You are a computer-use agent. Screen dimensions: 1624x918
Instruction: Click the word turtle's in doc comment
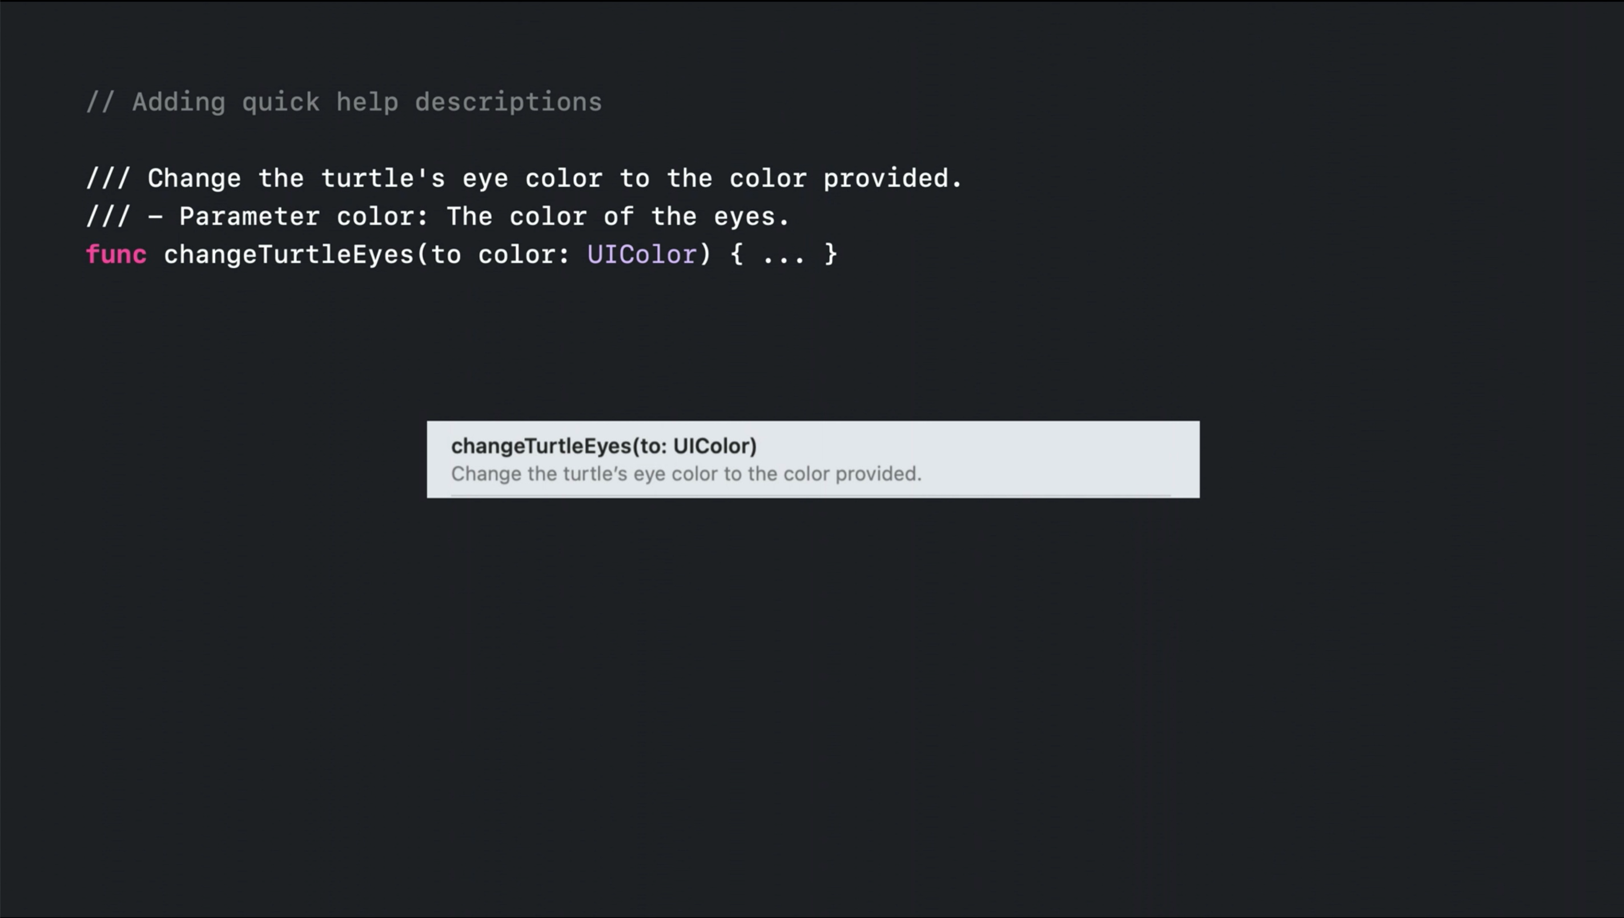click(383, 179)
